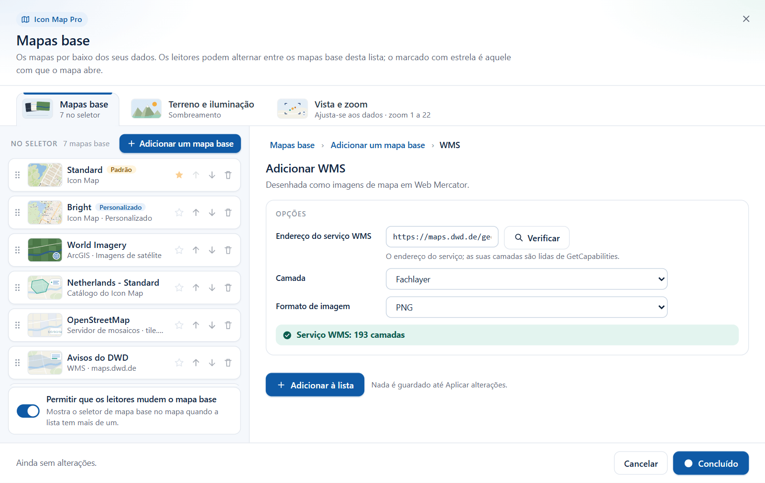Open the Vista e zoom tab
The height and width of the screenshot is (483, 765).
click(354, 109)
